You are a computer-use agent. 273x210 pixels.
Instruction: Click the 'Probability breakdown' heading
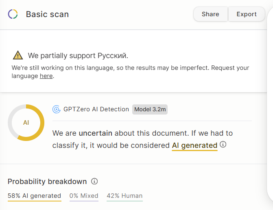pos(47,182)
